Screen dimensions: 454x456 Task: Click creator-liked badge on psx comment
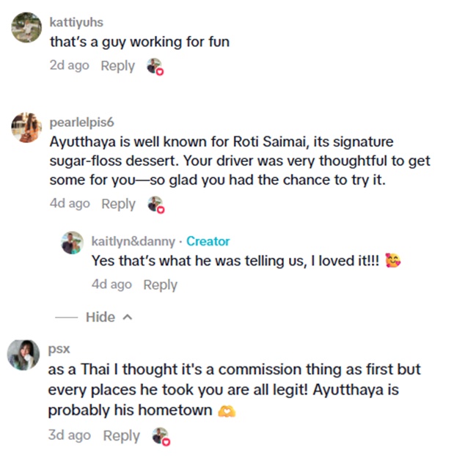pos(159,437)
